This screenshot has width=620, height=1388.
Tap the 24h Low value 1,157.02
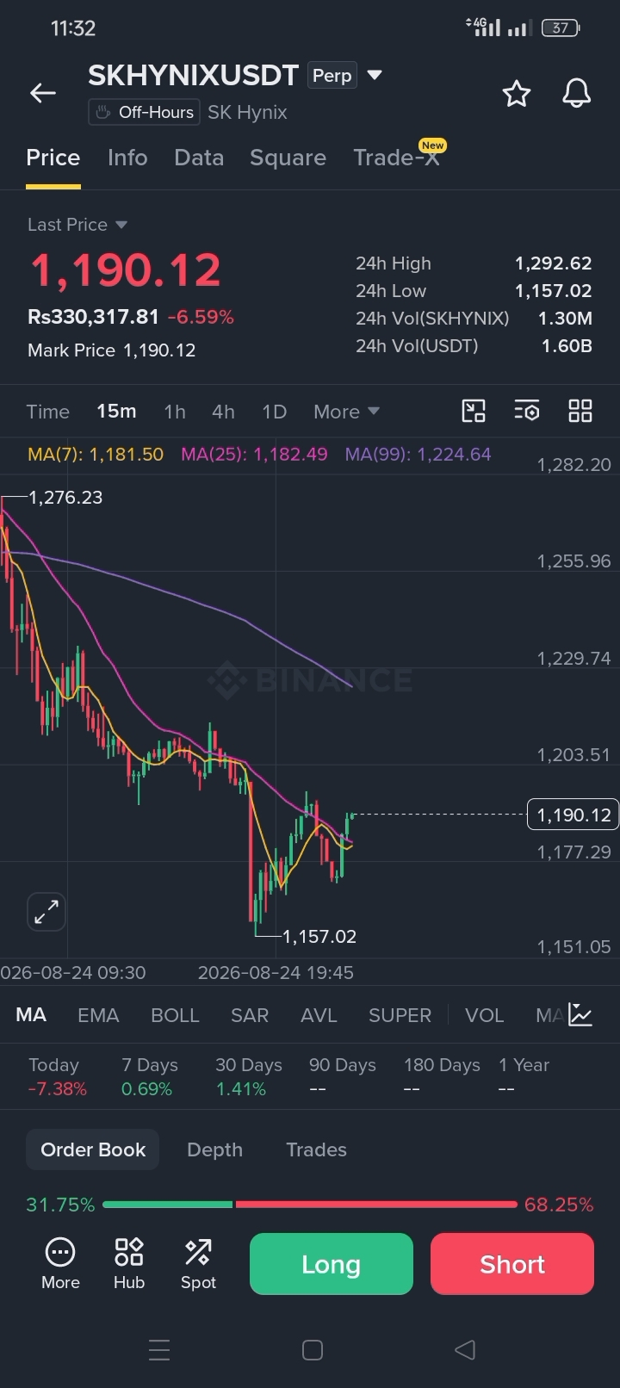click(x=553, y=291)
